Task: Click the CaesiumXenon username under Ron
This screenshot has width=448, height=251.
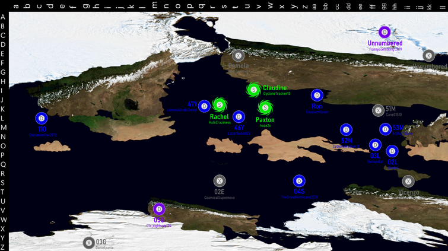Action: click(317, 112)
